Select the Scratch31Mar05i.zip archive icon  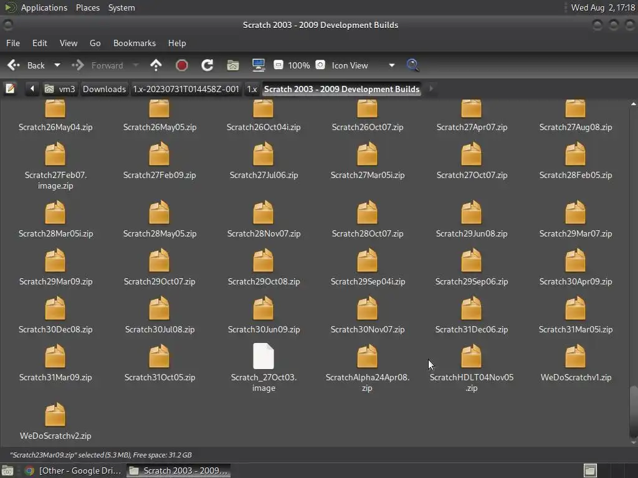pos(575,307)
